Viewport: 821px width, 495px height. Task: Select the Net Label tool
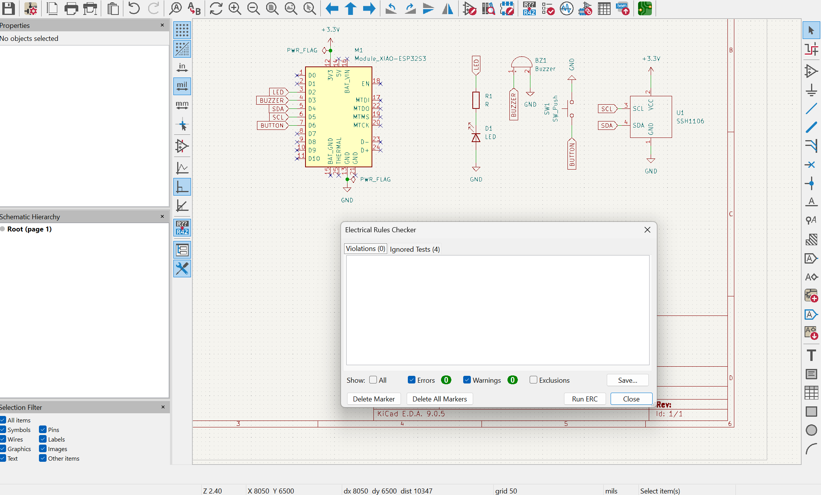tap(811, 202)
